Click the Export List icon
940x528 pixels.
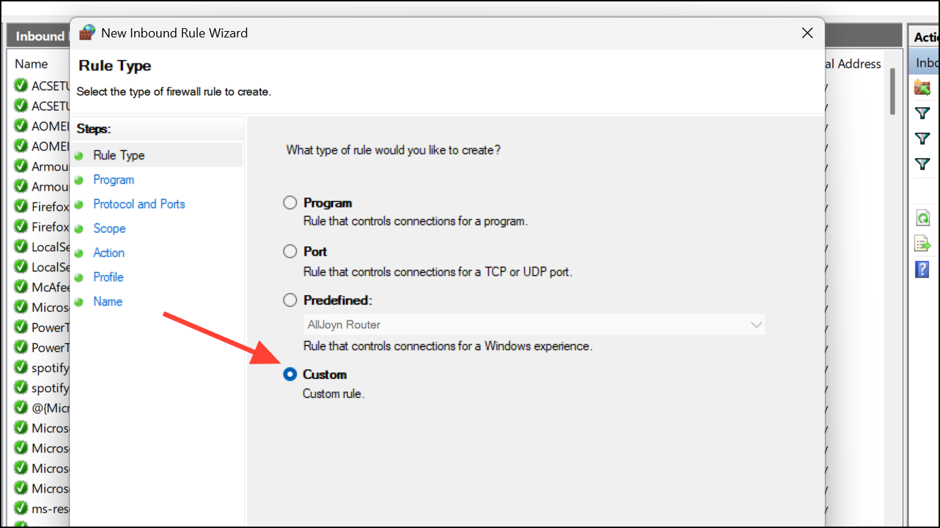(x=922, y=244)
